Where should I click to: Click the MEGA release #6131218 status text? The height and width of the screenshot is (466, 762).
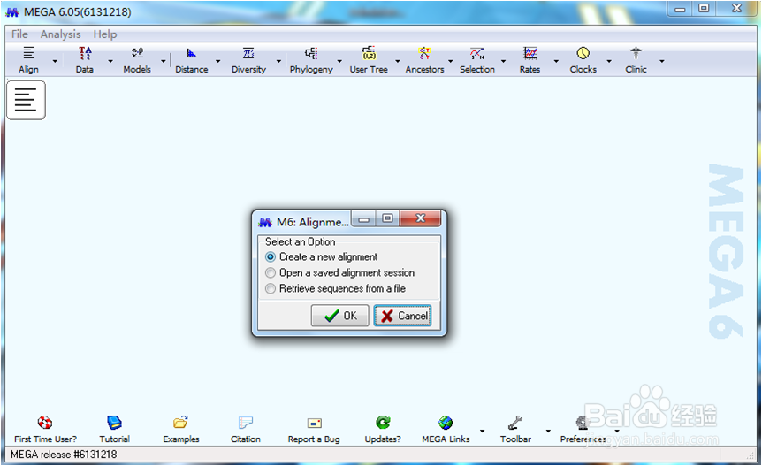point(64,455)
